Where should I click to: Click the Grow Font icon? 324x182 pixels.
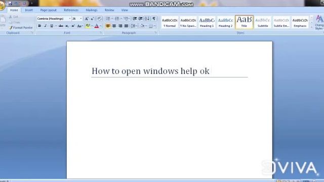87,19
